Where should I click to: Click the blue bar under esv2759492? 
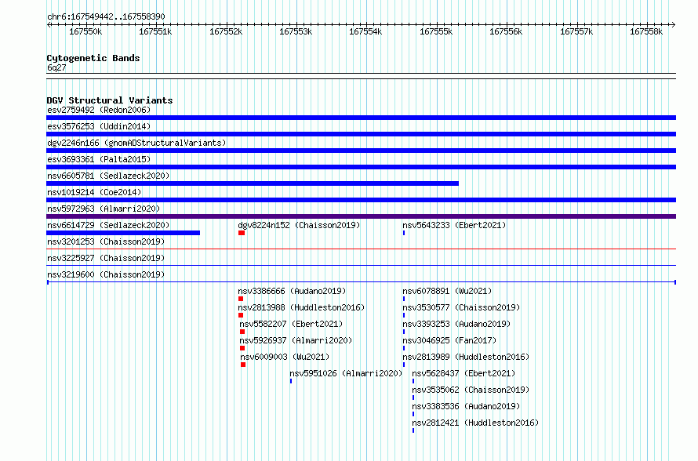(361, 118)
